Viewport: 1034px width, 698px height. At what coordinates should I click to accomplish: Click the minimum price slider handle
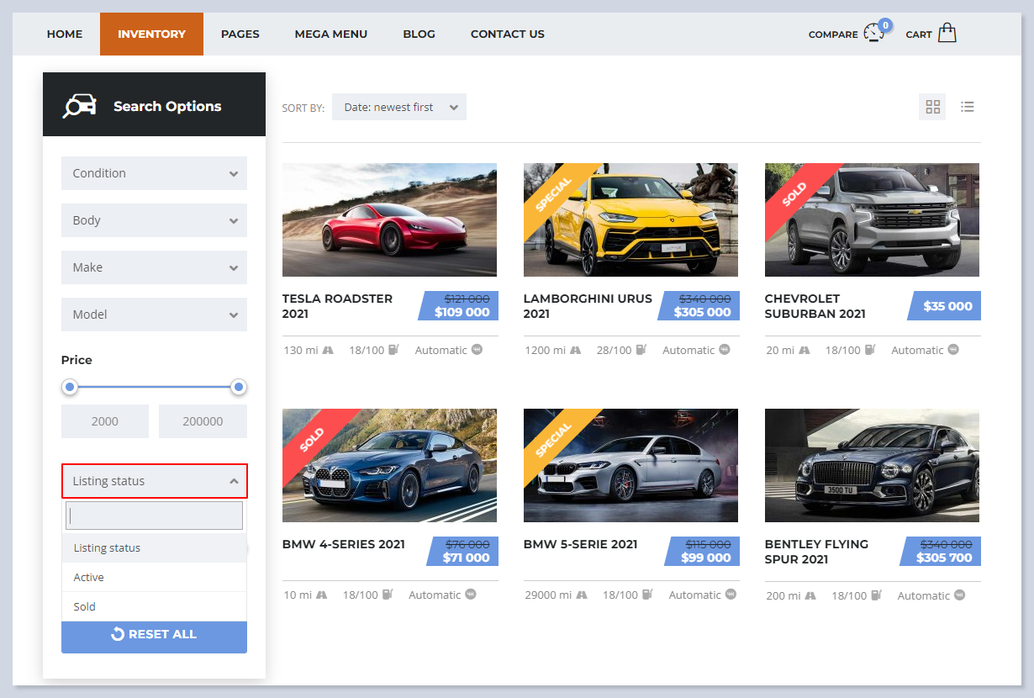(x=70, y=387)
